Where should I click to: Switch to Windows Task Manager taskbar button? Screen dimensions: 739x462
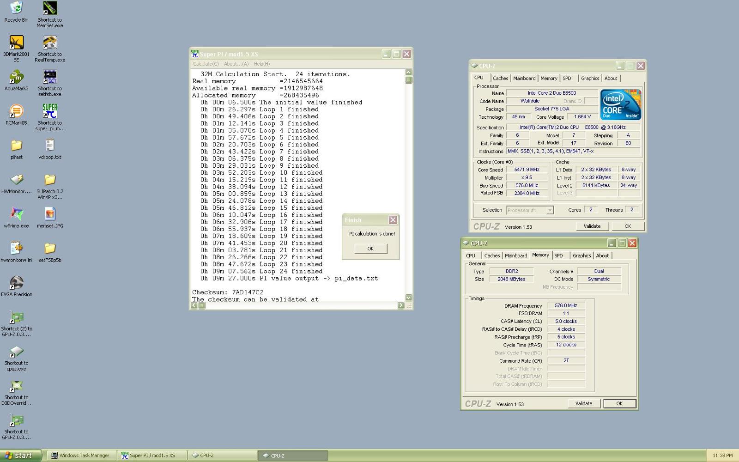82,456
